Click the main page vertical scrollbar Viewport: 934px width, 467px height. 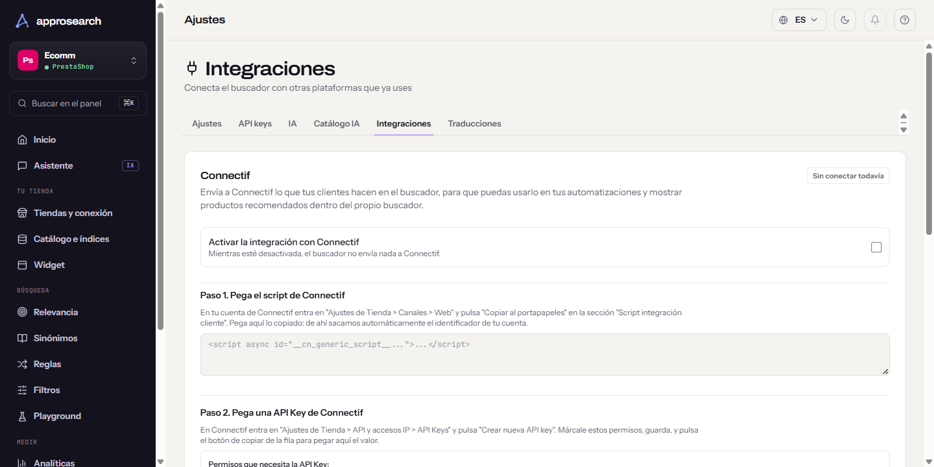click(x=929, y=143)
